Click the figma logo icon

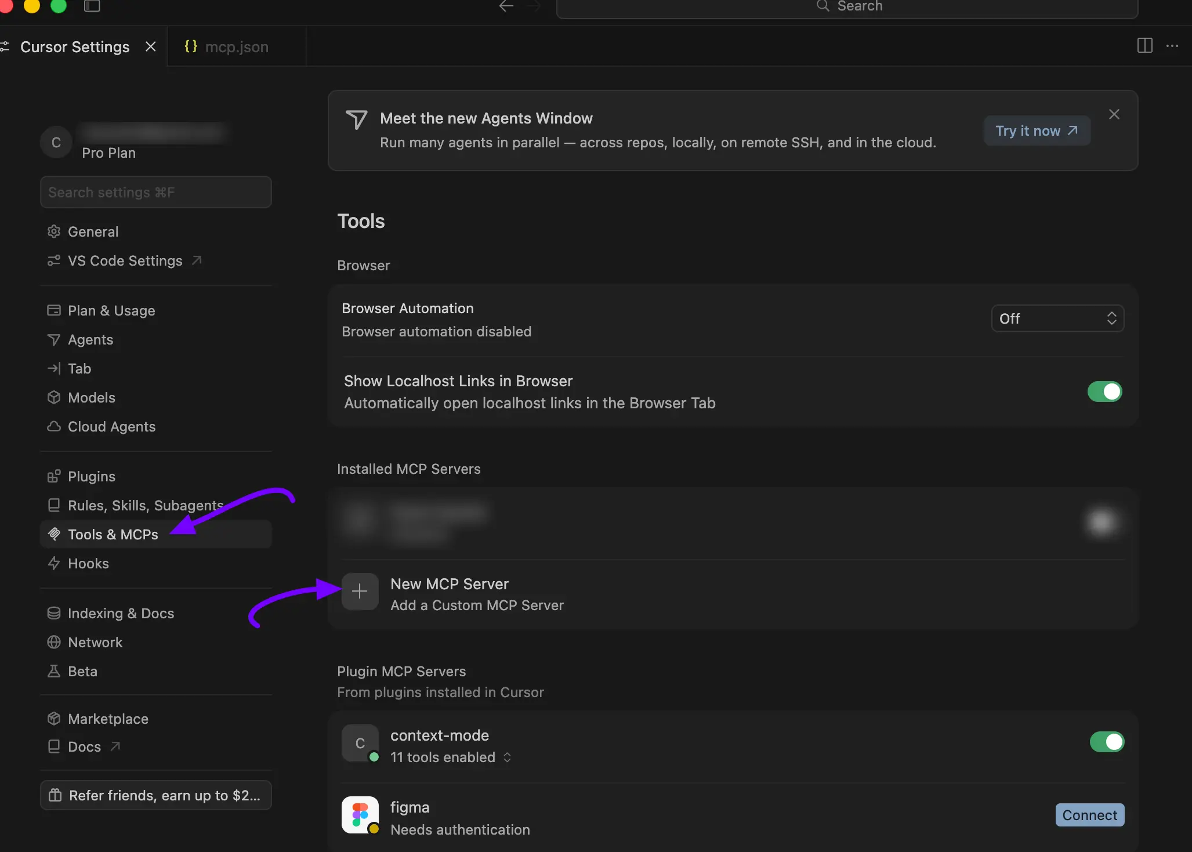[x=360, y=815]
